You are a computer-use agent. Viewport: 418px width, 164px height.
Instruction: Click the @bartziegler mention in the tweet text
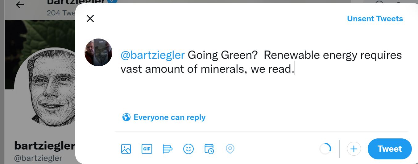click(x=152, y=55)
